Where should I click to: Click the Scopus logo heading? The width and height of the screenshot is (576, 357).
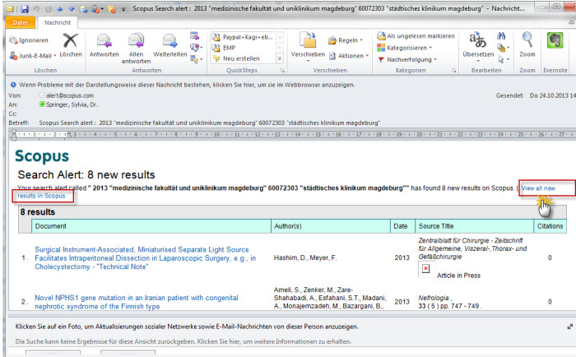pyautogui.click(x=42, y=156)
